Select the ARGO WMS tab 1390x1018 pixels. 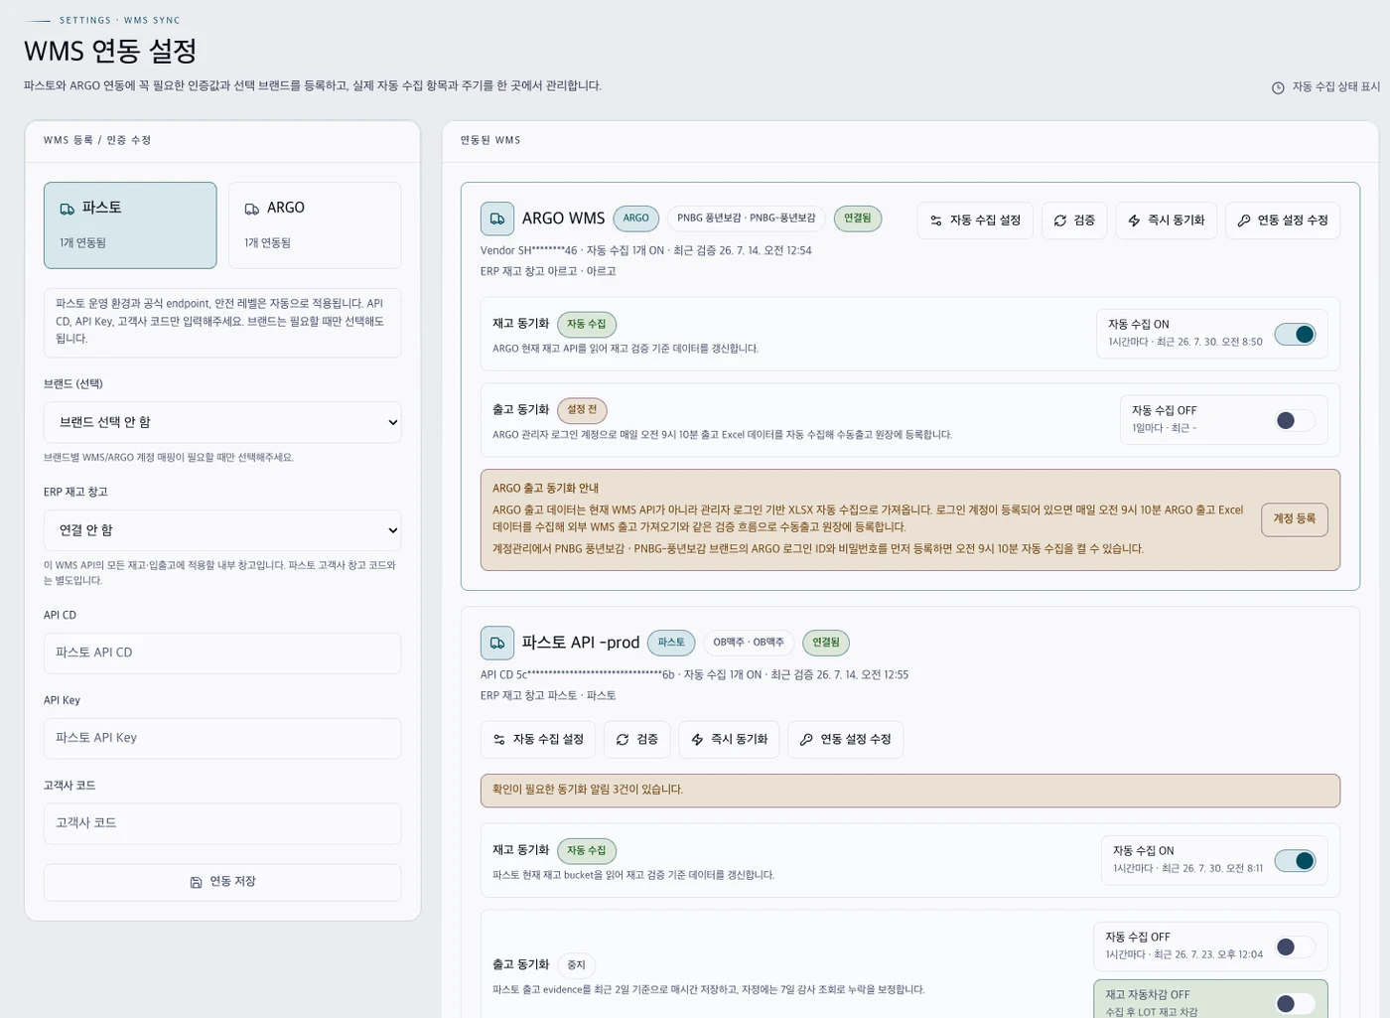click(x=315, y=224)
